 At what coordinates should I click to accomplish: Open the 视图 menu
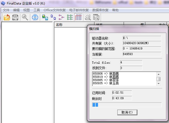coord(27,10)
